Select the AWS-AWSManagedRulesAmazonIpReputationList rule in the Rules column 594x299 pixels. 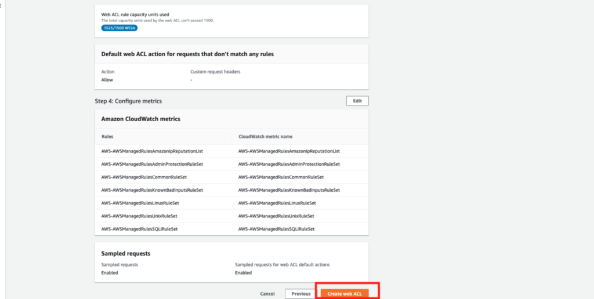tap(153, 151)
